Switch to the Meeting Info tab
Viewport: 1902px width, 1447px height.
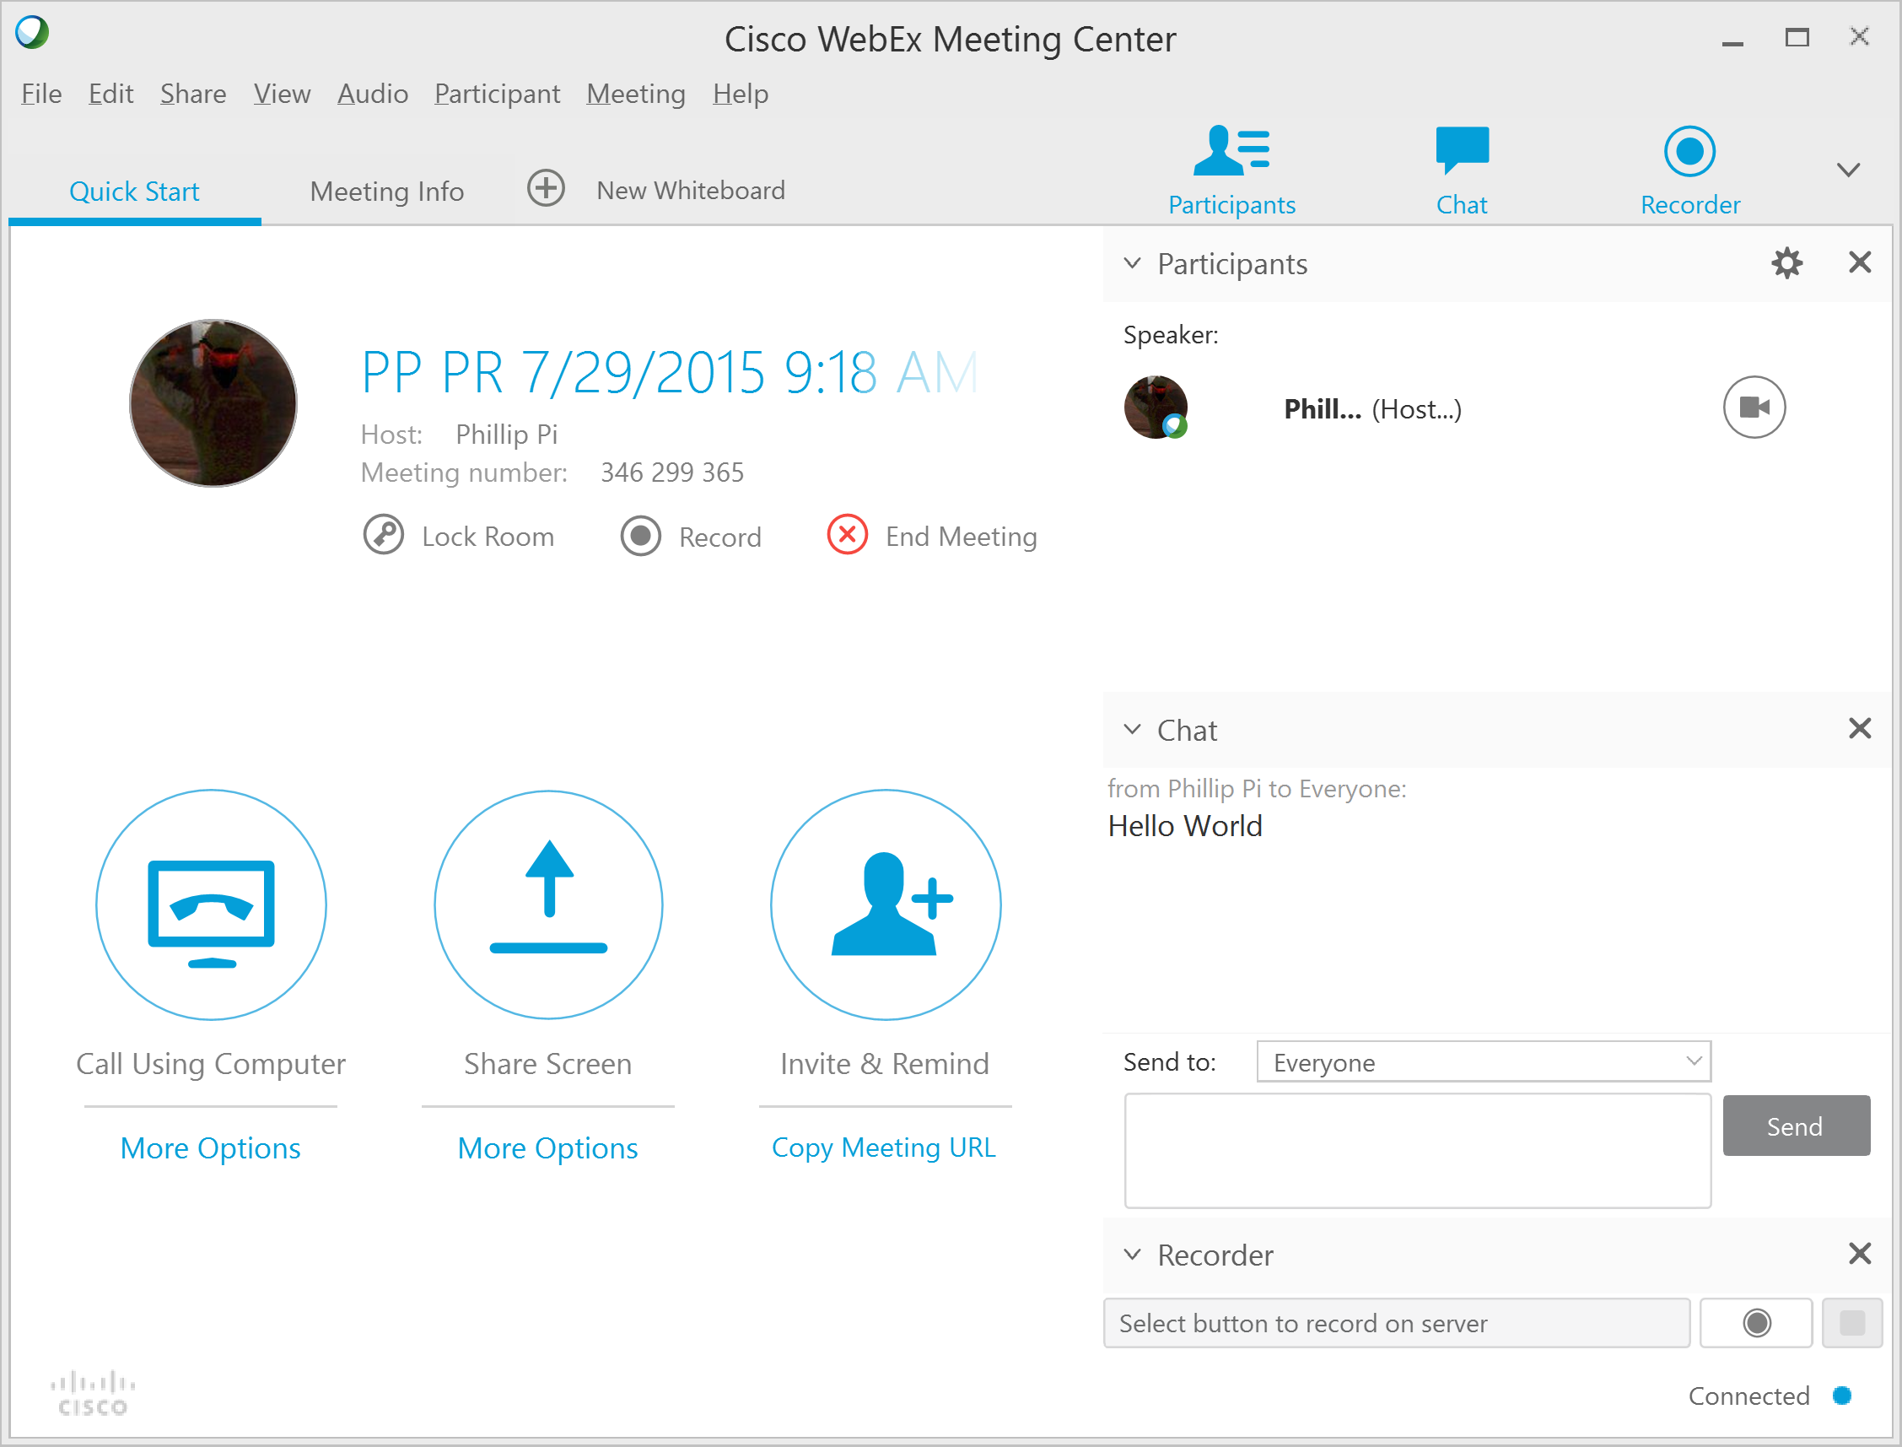386,192
